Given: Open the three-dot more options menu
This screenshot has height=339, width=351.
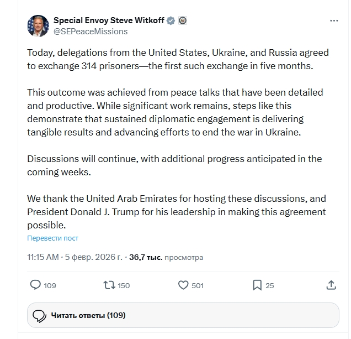Looking at the screenshot, I should pos(334,21).
